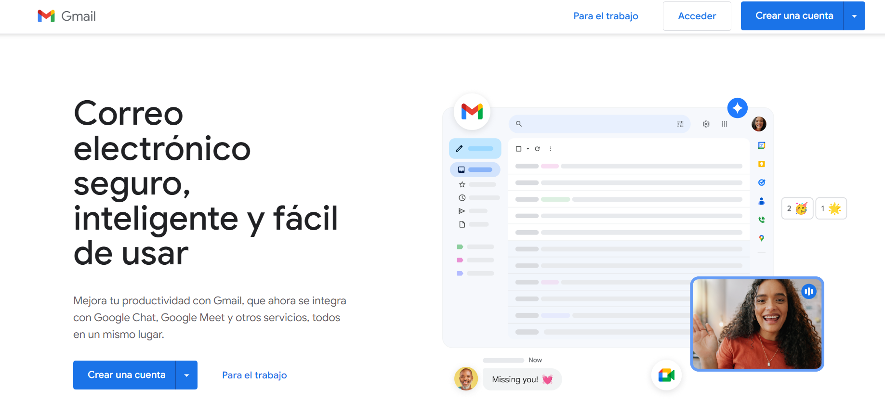
Task: Tick the select-all checkbox in the mockup toolbar
Action: point(518,149)
